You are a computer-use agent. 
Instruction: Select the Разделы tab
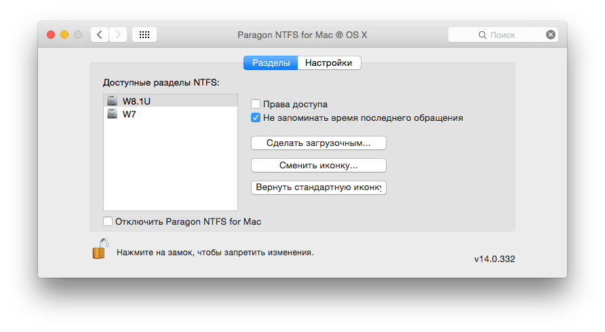[x=271, y=63]
